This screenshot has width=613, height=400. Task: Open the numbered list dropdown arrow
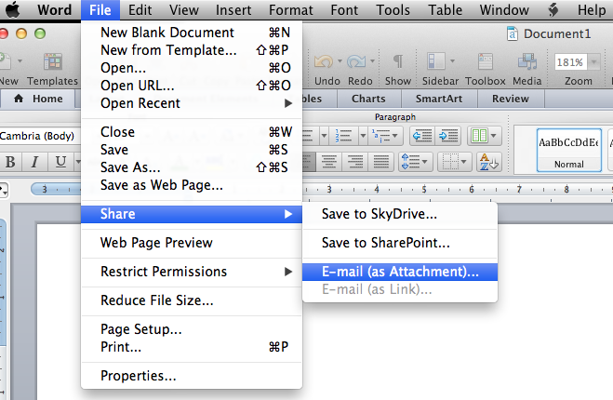[363, 136]
